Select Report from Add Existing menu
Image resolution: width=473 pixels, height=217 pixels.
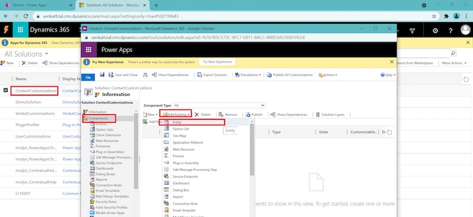[178, 197]
